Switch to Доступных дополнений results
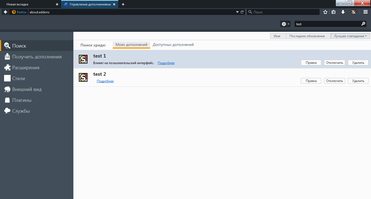Viewport: 371px width, 199px height. 173,45
